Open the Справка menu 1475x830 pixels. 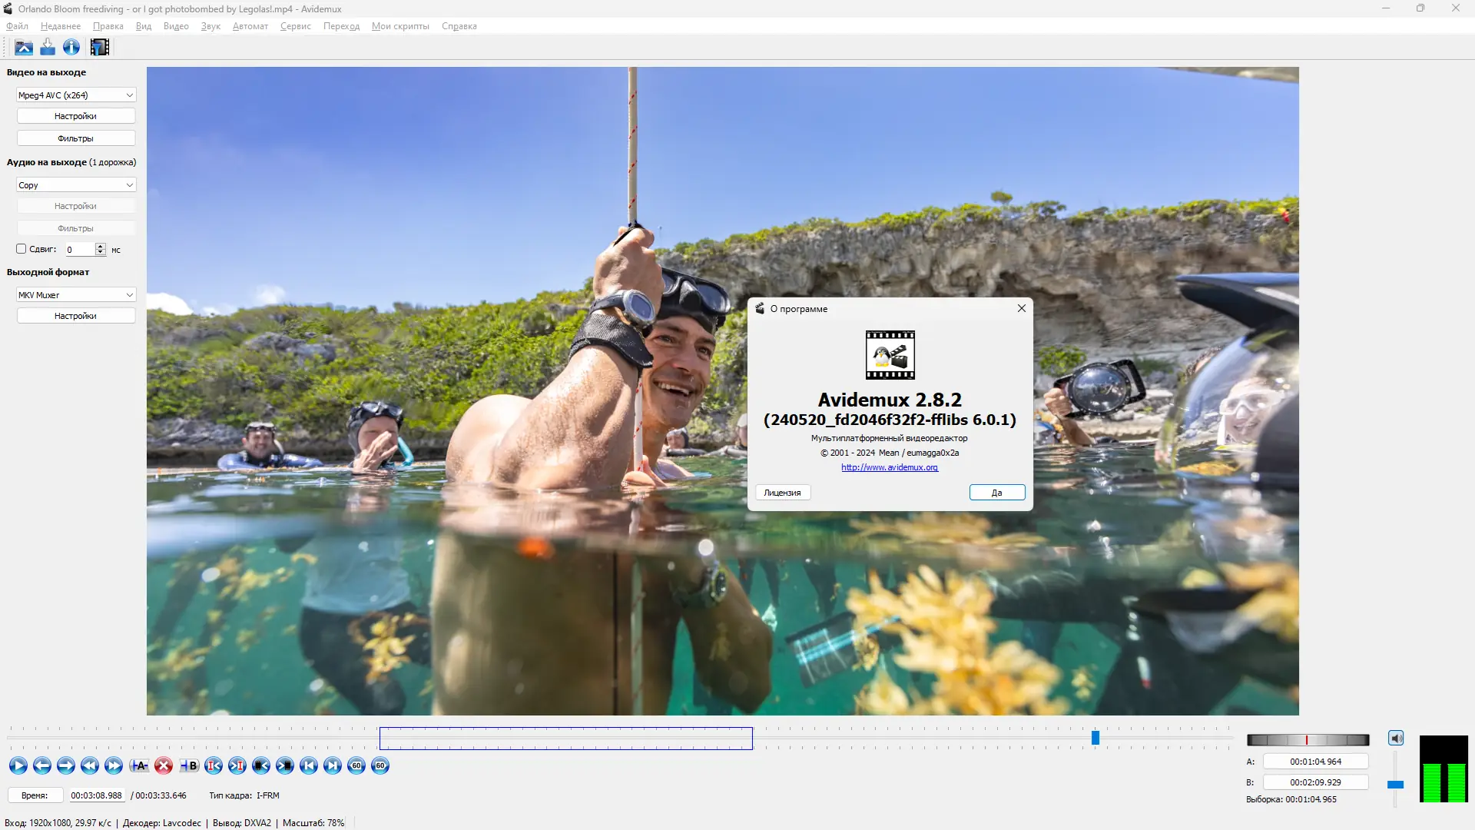coord(459,26)
